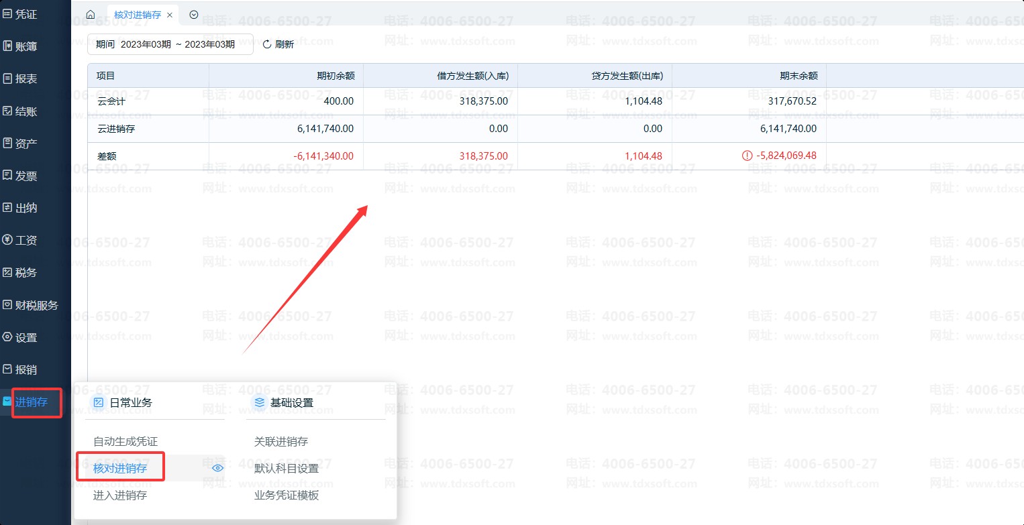Toggle the eye icon beside 核对进销存
The image size is (1024, 525).
pyautogui.click(x=217, y=468)
